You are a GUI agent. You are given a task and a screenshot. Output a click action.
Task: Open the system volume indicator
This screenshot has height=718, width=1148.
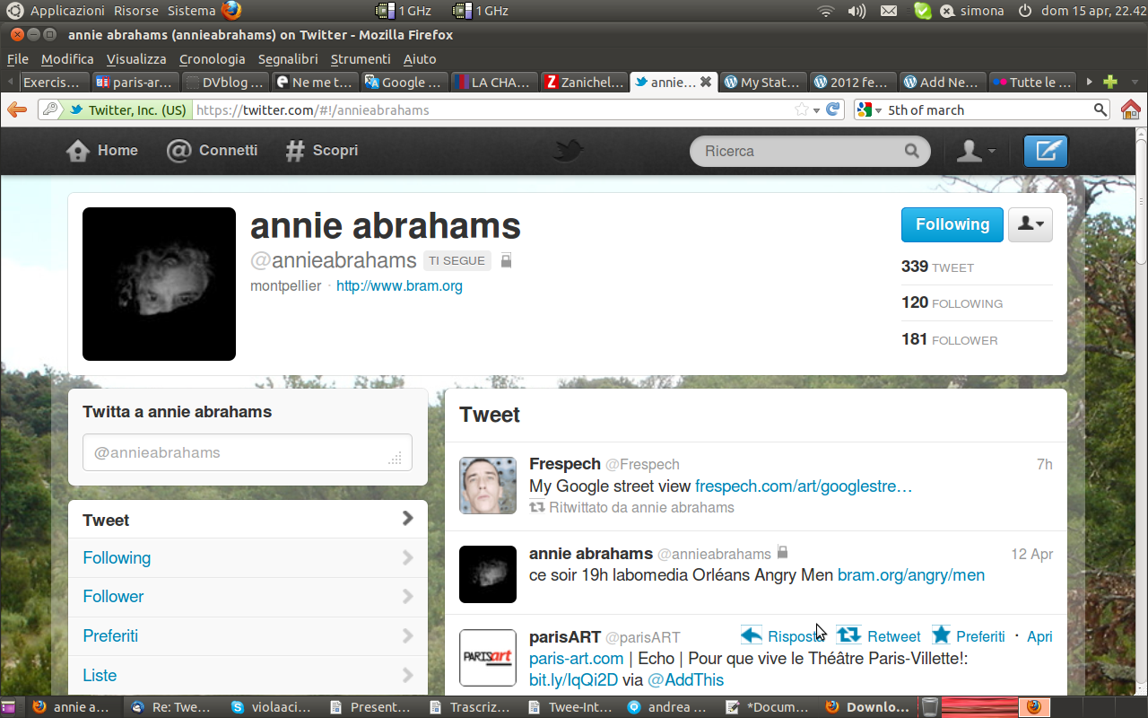point(857,11)
